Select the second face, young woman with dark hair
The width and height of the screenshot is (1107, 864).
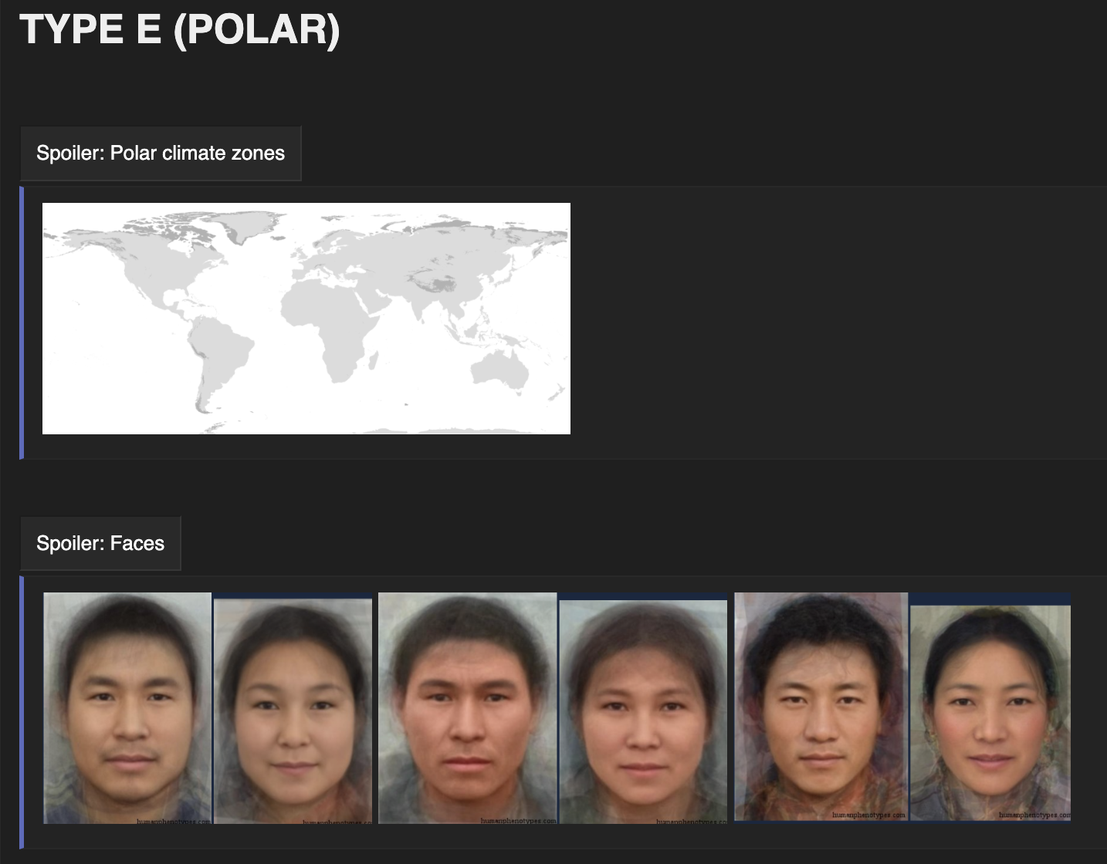click(x=293, y=710)
